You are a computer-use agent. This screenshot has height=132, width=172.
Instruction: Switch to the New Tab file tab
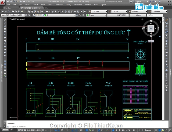click(x=7, y=8)
